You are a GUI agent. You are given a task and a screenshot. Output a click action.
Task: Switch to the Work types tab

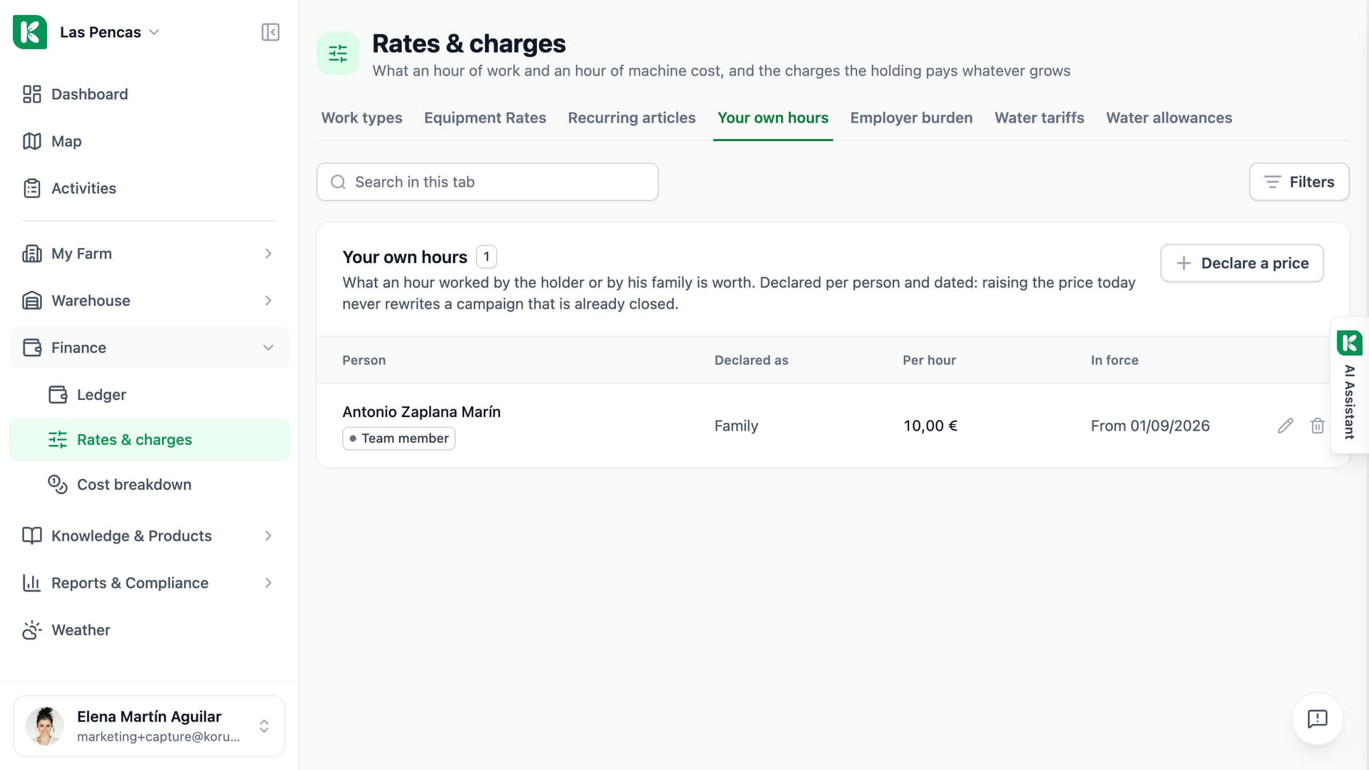[x=362, y=118]
